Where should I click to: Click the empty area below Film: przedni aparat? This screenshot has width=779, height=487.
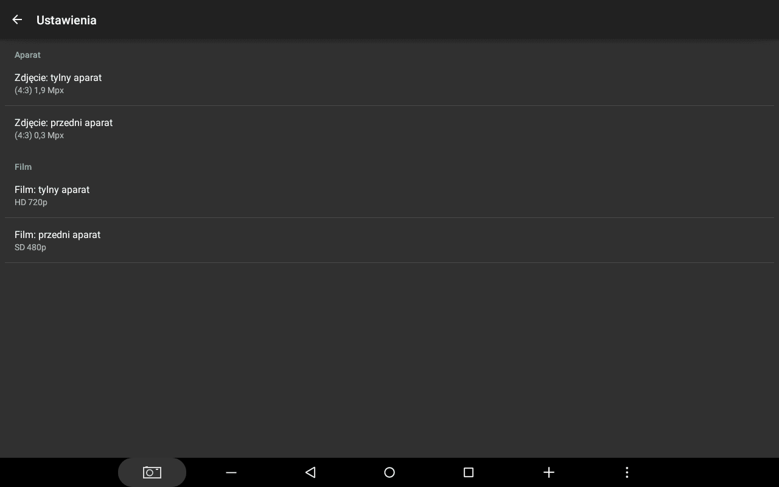(x=389, y=360)
